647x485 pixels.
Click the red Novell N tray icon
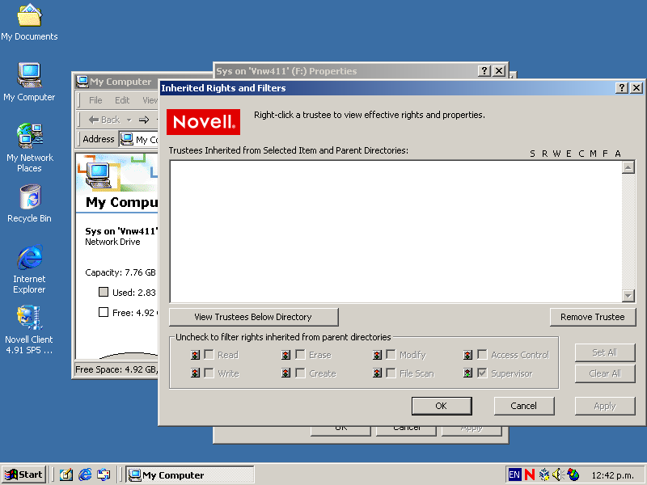[530, 474]
